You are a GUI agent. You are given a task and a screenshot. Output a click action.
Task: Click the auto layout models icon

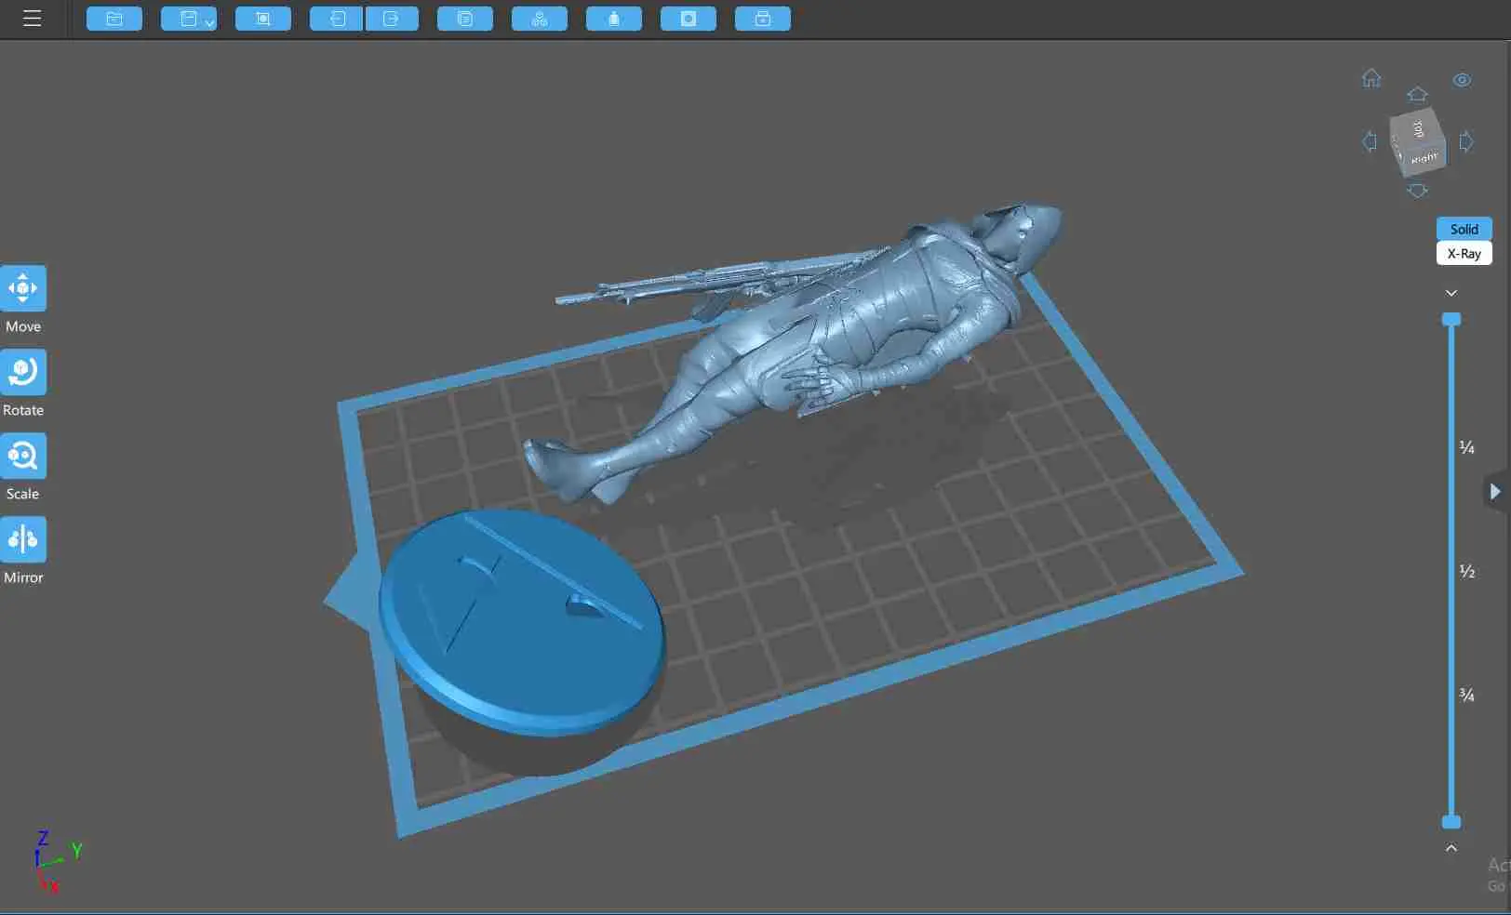tap(540, 19)
